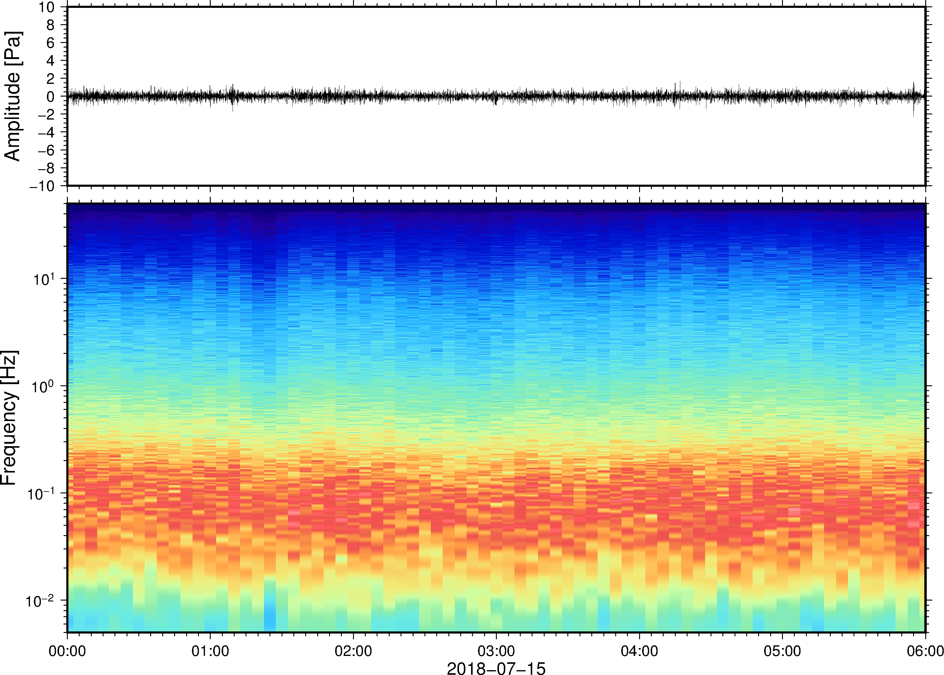Click the "06:00" time tick label
Screen dimensions: 944x675
click(925, 651)
